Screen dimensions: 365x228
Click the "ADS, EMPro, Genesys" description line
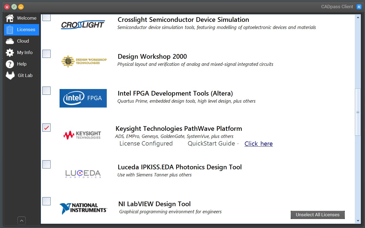click(x=174, y=136)
